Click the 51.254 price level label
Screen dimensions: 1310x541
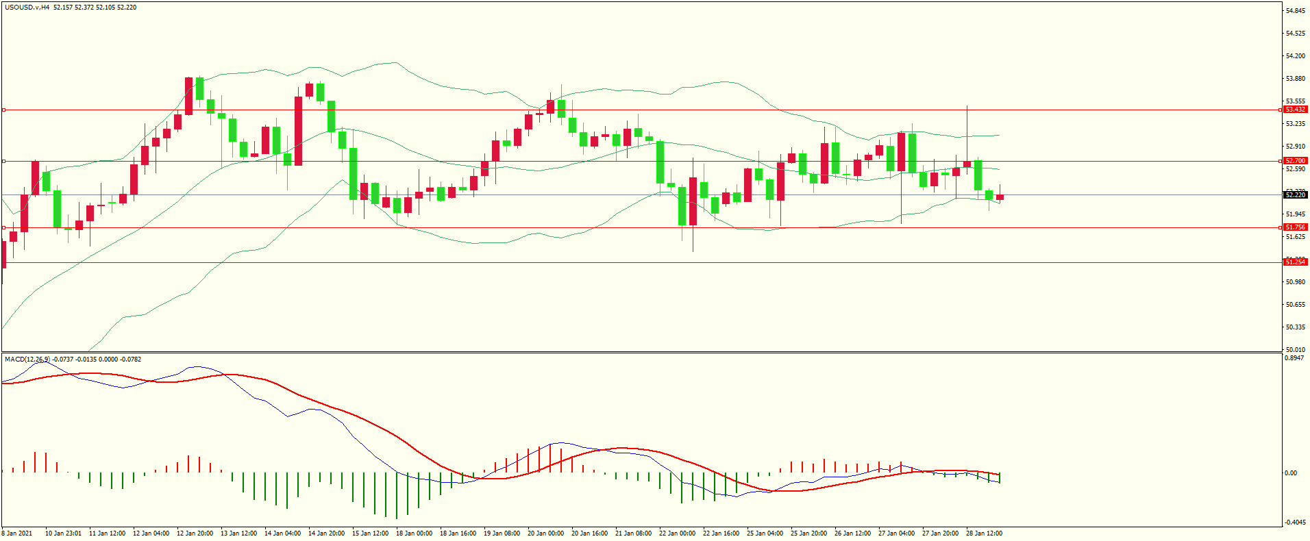[x=1295, y=262]
